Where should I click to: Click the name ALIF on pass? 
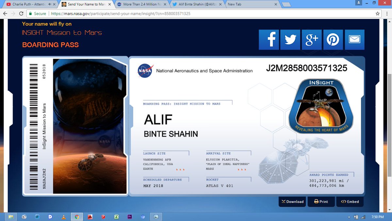158,120
